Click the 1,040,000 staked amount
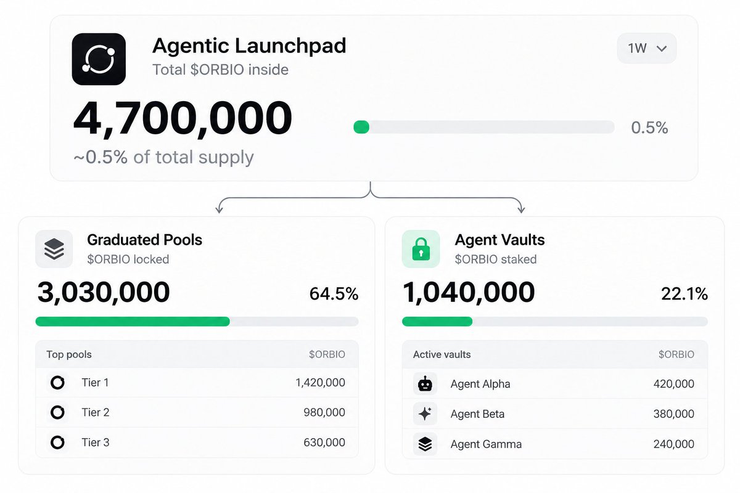 click(469, 292)
